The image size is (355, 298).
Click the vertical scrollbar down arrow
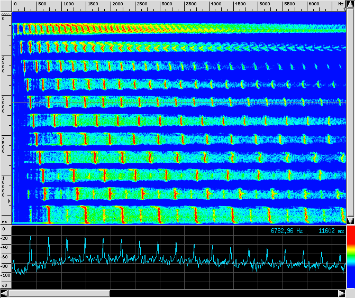pos(350,219)
